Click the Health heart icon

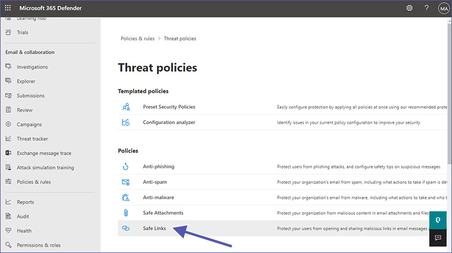coord(8,230)
